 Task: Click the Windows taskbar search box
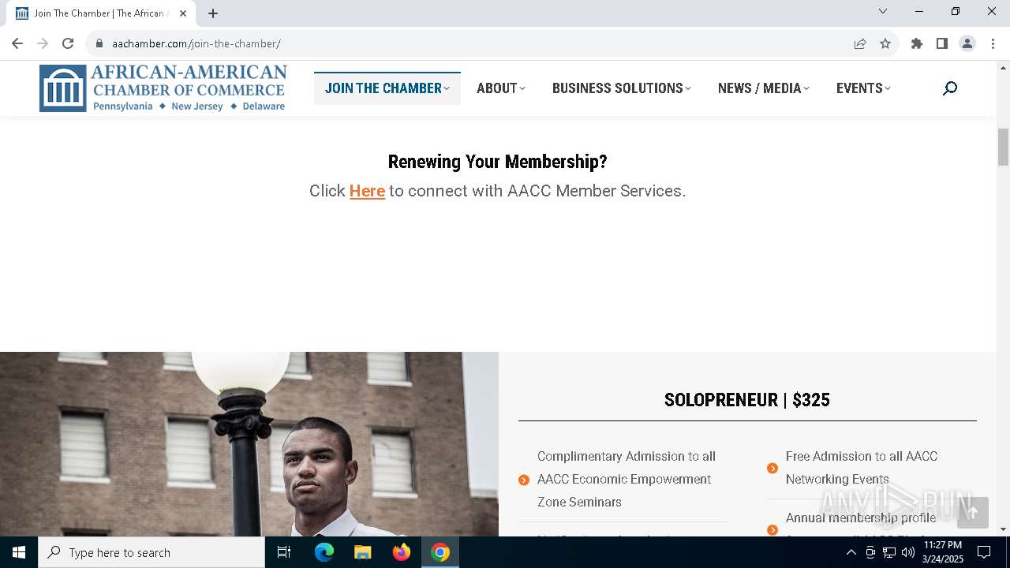pos(151,552)
